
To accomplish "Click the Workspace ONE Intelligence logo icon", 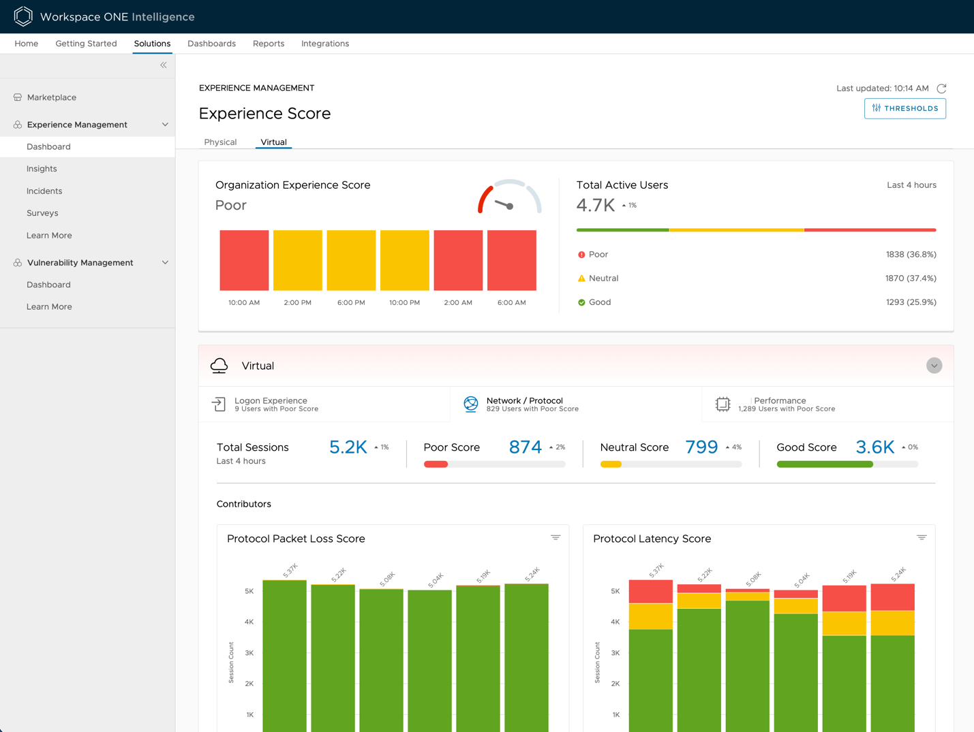I will pos(23,16).
